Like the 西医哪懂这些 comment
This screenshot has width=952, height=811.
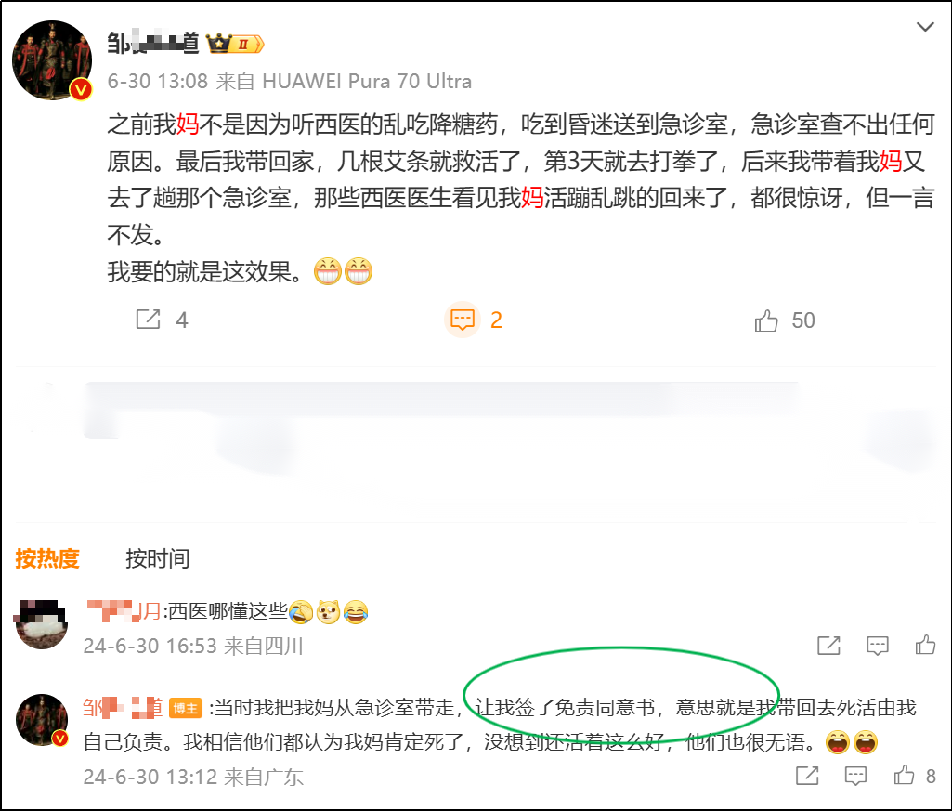[x=925, y=644]
